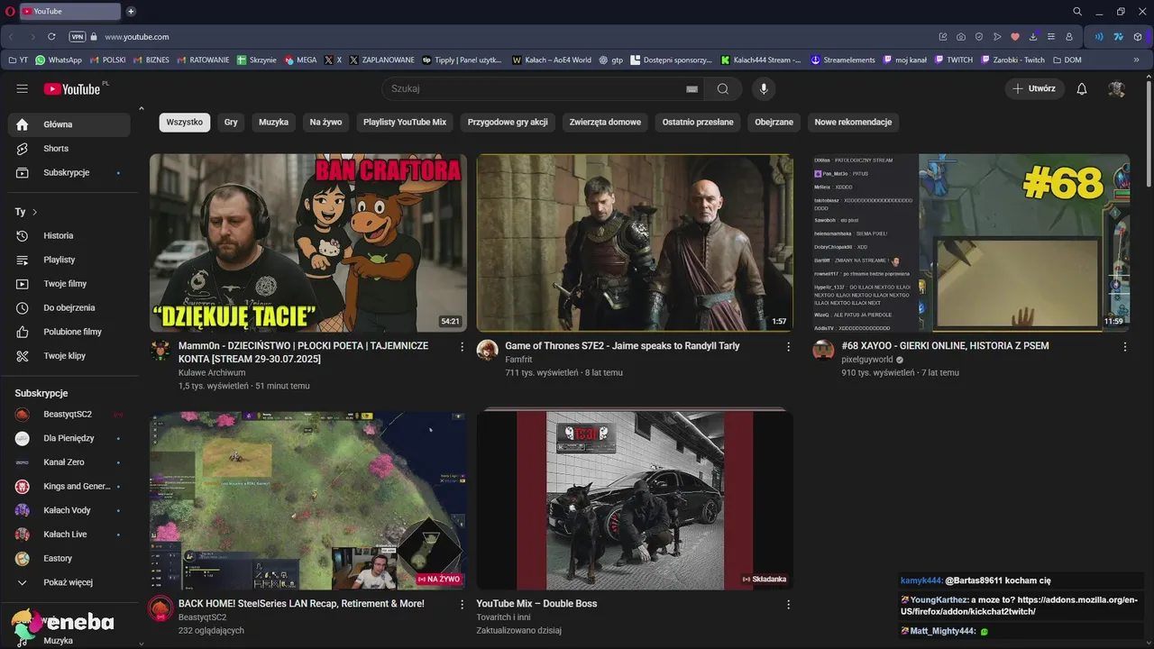Screen dimensions: 1154x649
Task: Open the notifications bell
Action: pos(1082,88)
